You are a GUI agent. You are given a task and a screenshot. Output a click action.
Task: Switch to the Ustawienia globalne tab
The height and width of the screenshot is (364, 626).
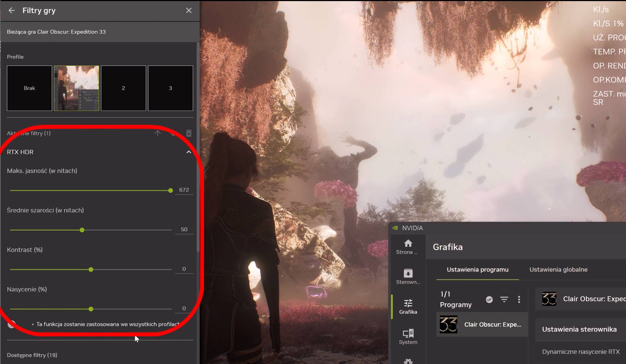point(558,269)
